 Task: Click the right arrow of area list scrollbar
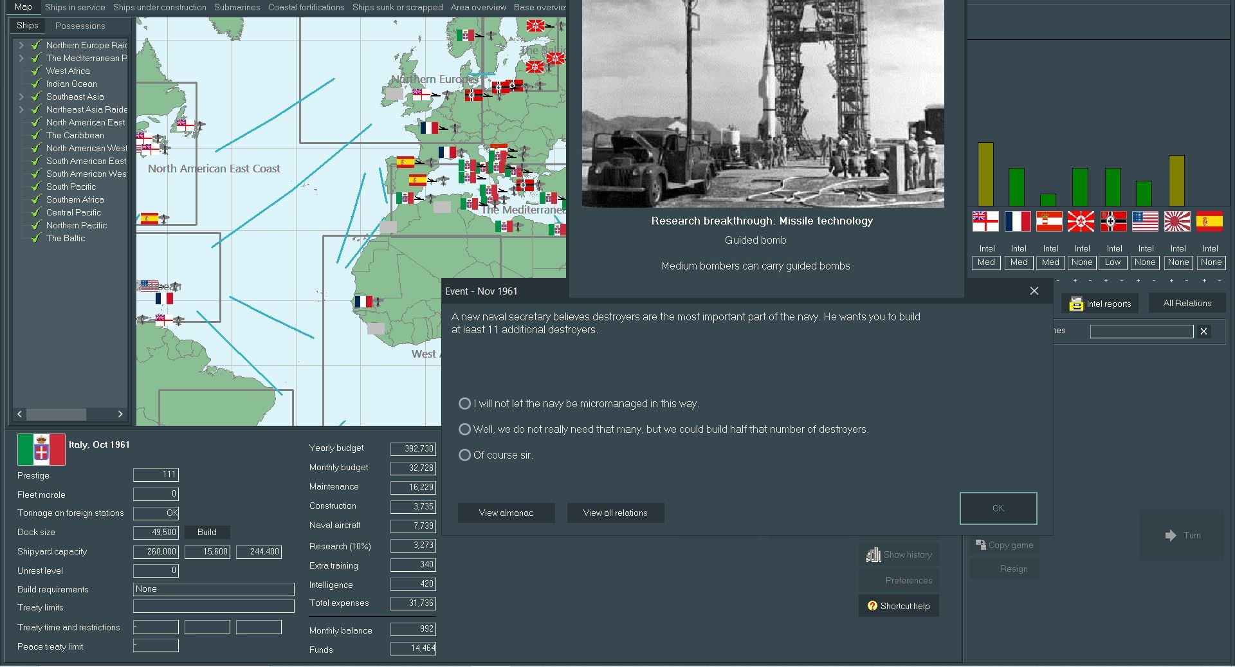click(x=120, y=414)
